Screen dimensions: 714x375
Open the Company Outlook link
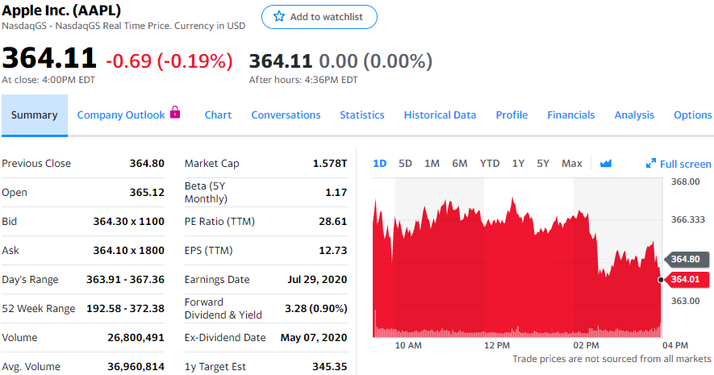120,115
